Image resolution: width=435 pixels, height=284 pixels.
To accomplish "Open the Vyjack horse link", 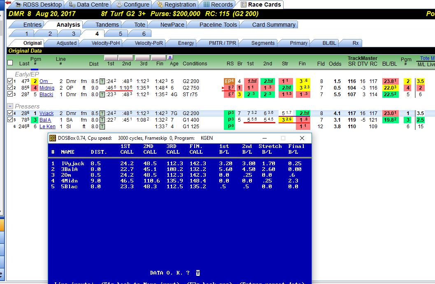I will click(47, 113).
